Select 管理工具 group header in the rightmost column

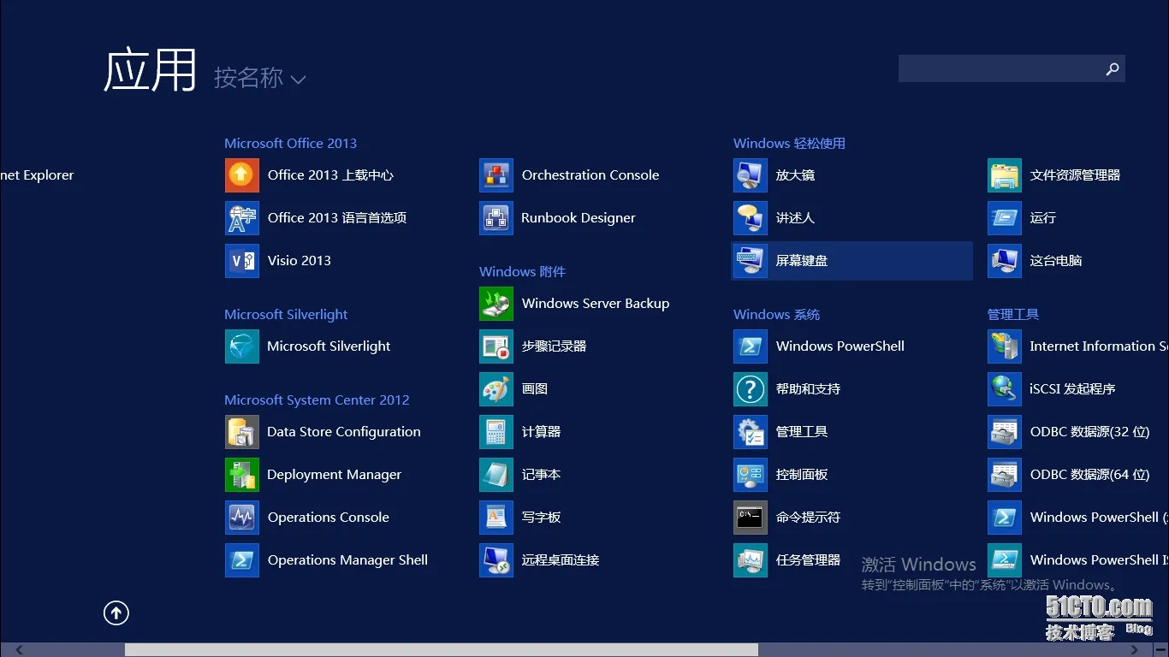pyautogui.click(x=1013, y=315)
